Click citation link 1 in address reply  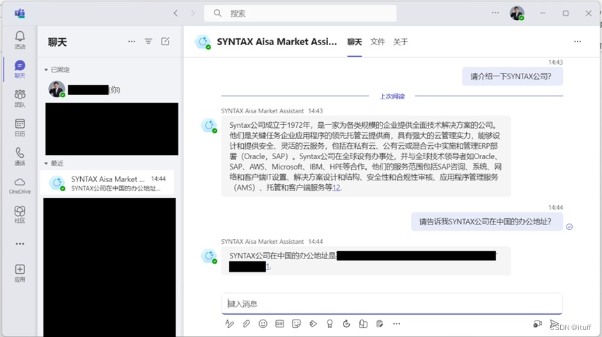(x=268, y=267)
